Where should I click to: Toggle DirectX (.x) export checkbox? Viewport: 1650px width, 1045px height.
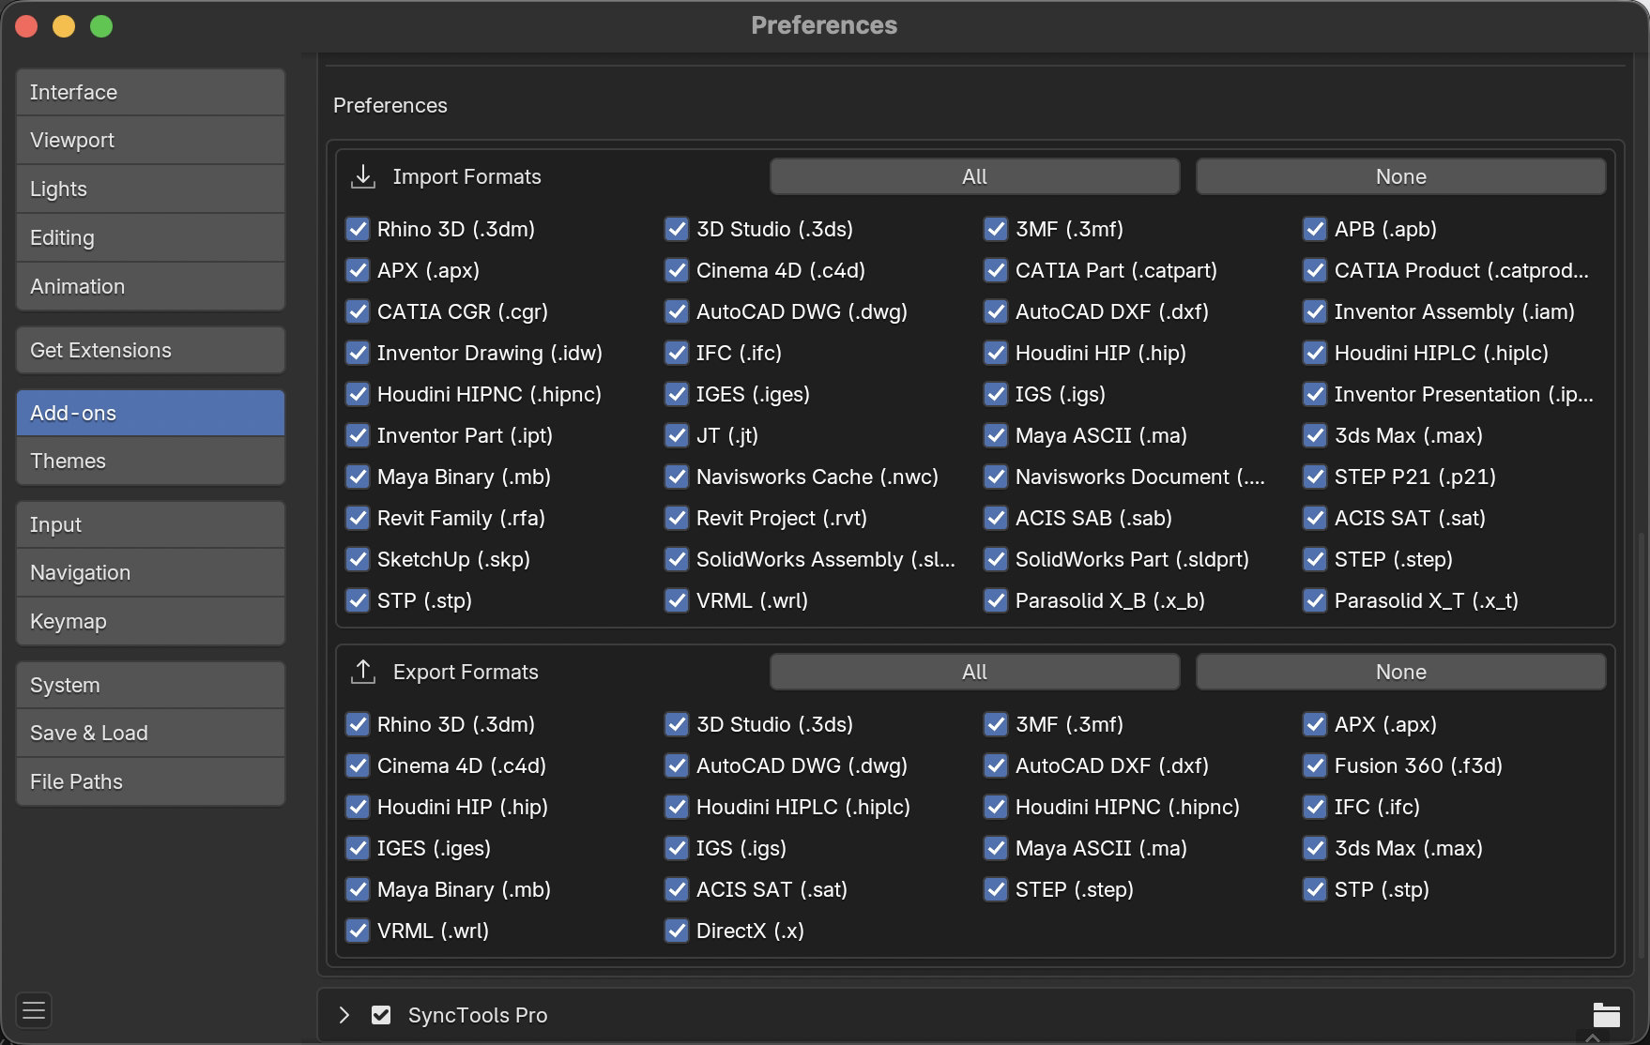pos(677,931)
